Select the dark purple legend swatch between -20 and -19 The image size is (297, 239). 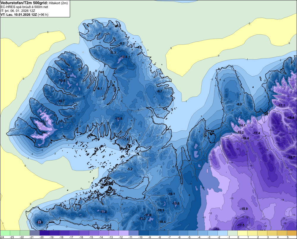(x=45, y=233)
